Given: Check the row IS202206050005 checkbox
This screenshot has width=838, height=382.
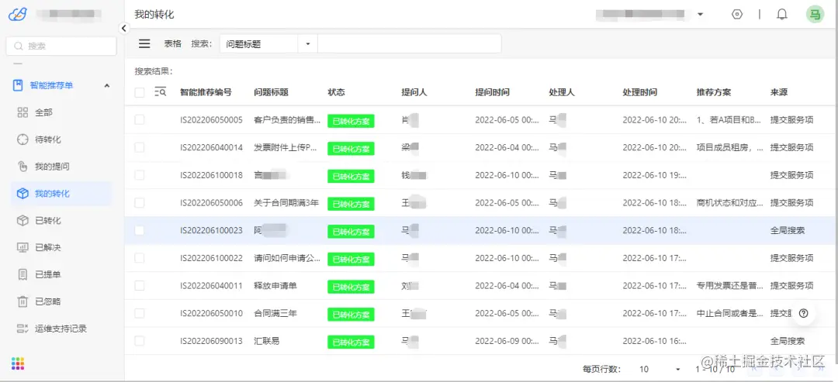Looking at the screenshot, I should tap(140, 120).
